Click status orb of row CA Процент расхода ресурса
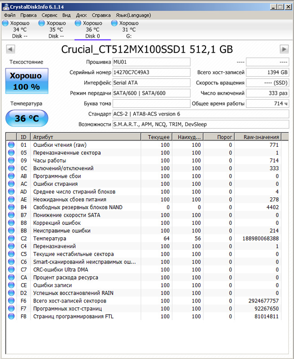 (x=11, y=277)
